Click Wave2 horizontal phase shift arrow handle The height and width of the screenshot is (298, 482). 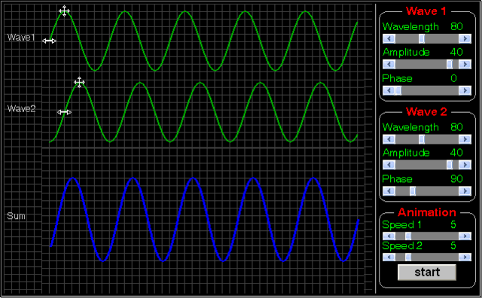click(64, 112)
